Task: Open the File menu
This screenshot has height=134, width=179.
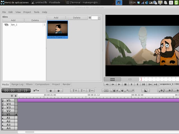Action: 4,12
